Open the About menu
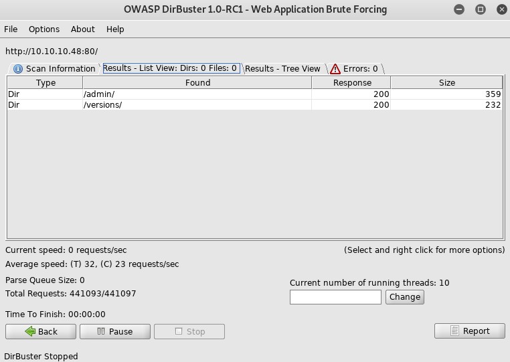 (82, 29)
